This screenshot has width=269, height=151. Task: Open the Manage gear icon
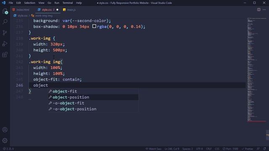click(x=5, y=141)
